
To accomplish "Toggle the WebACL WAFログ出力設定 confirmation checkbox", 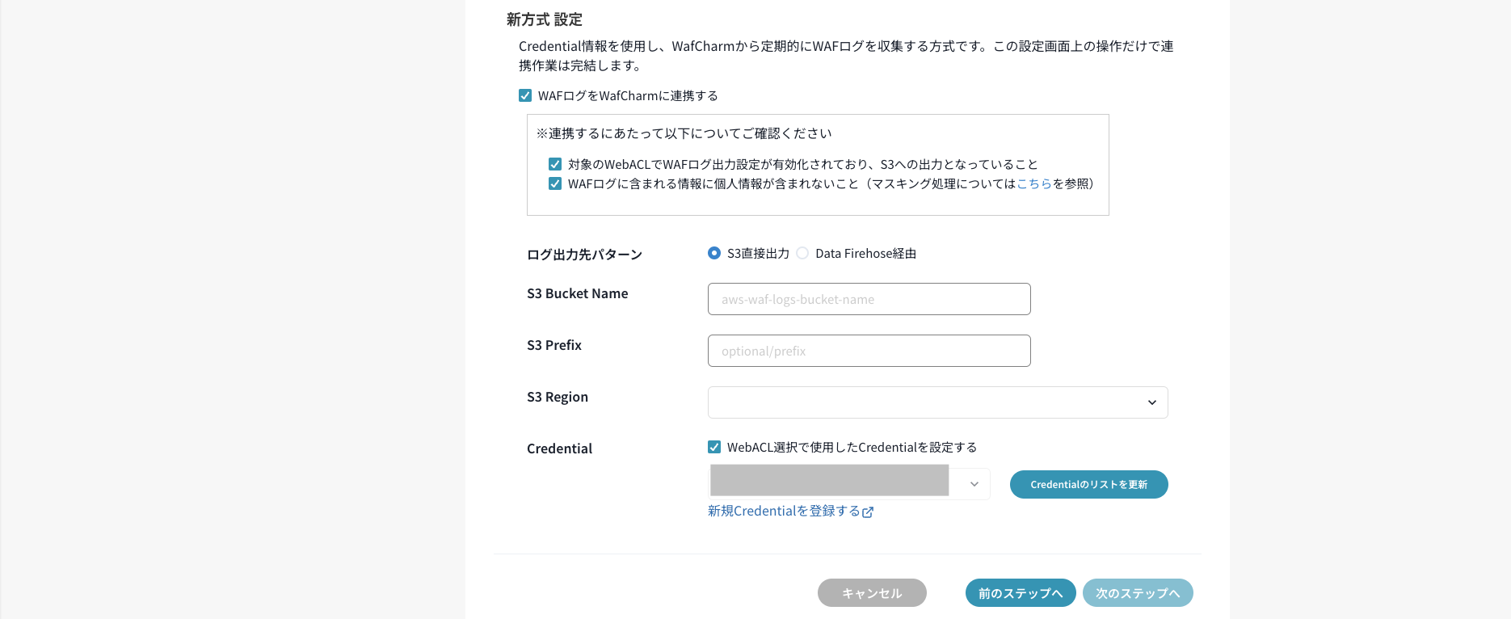I will tap(555, 164).
